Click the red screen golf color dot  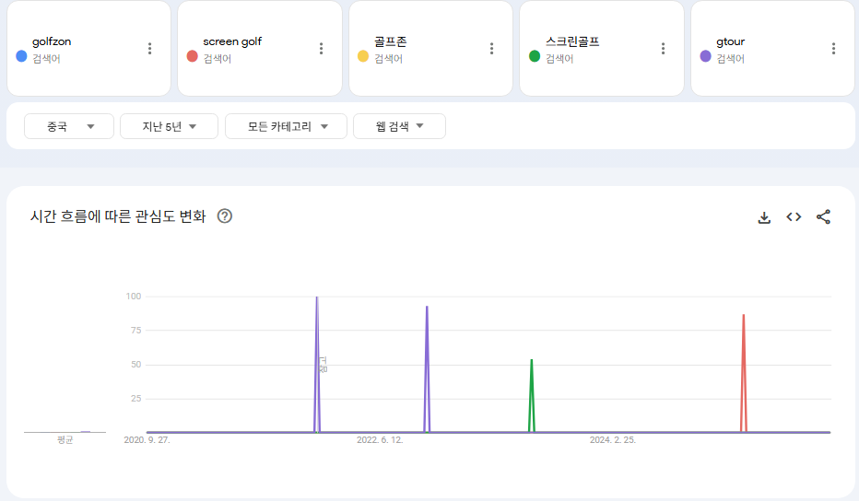click(193, 56)
